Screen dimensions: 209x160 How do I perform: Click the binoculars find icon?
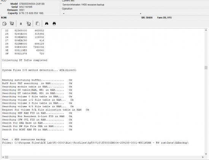(x=47, y=24)
